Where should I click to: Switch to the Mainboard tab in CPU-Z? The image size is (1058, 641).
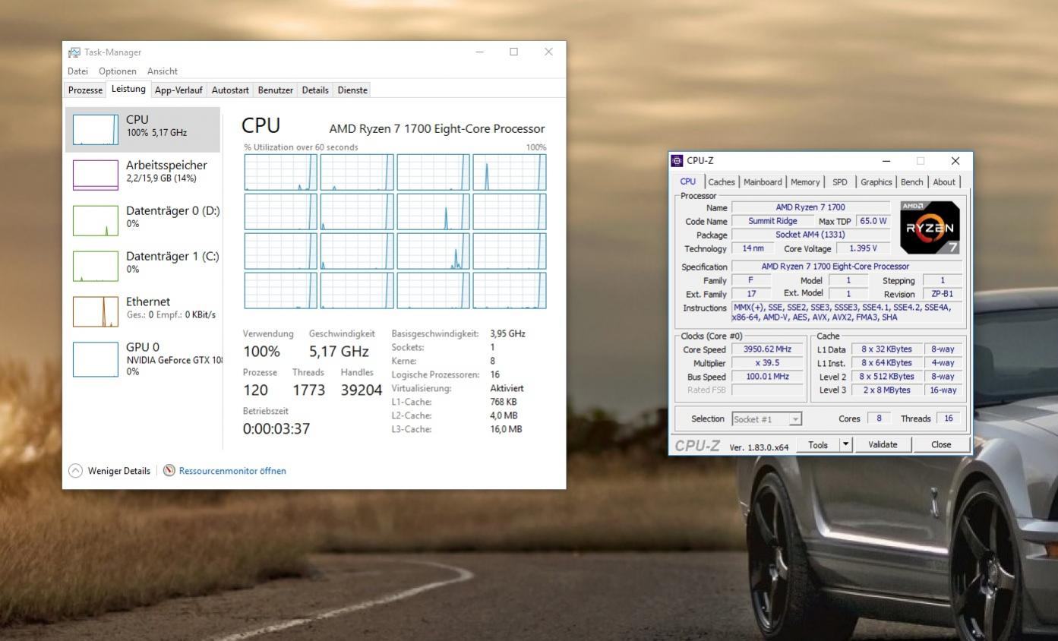tap(763, 182)
